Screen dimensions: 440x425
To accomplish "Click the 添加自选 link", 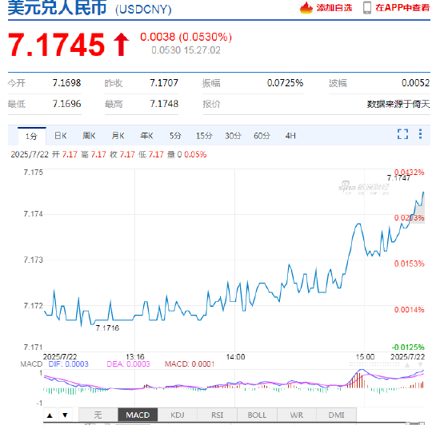I will click(334, 7).
